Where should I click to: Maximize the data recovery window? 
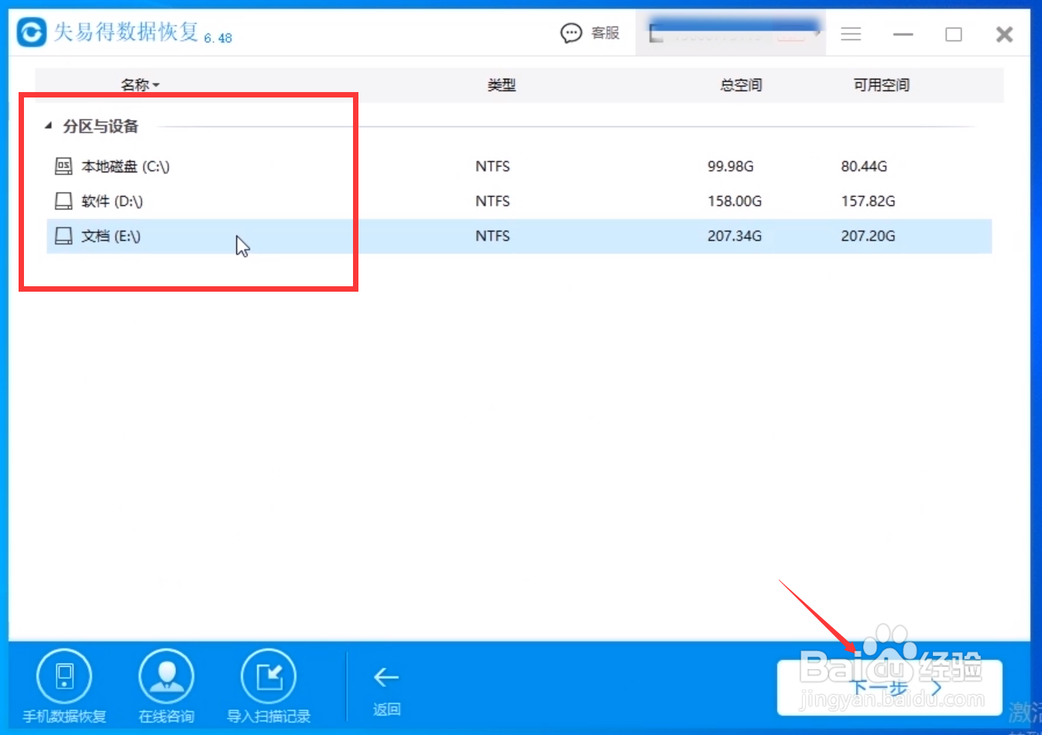coord(954,34)
